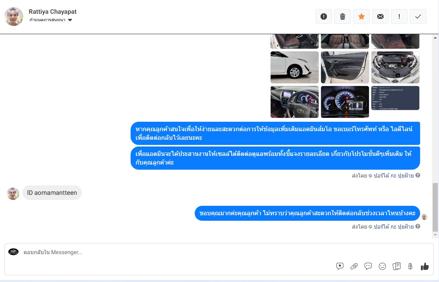Open the saved replies star-bubble icon
The width and height of the screenshot is (439, 282).
[340, 266]
